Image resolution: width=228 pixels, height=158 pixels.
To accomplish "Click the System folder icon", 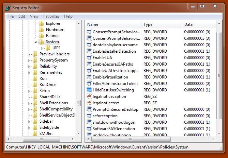I will pos(42,42).
